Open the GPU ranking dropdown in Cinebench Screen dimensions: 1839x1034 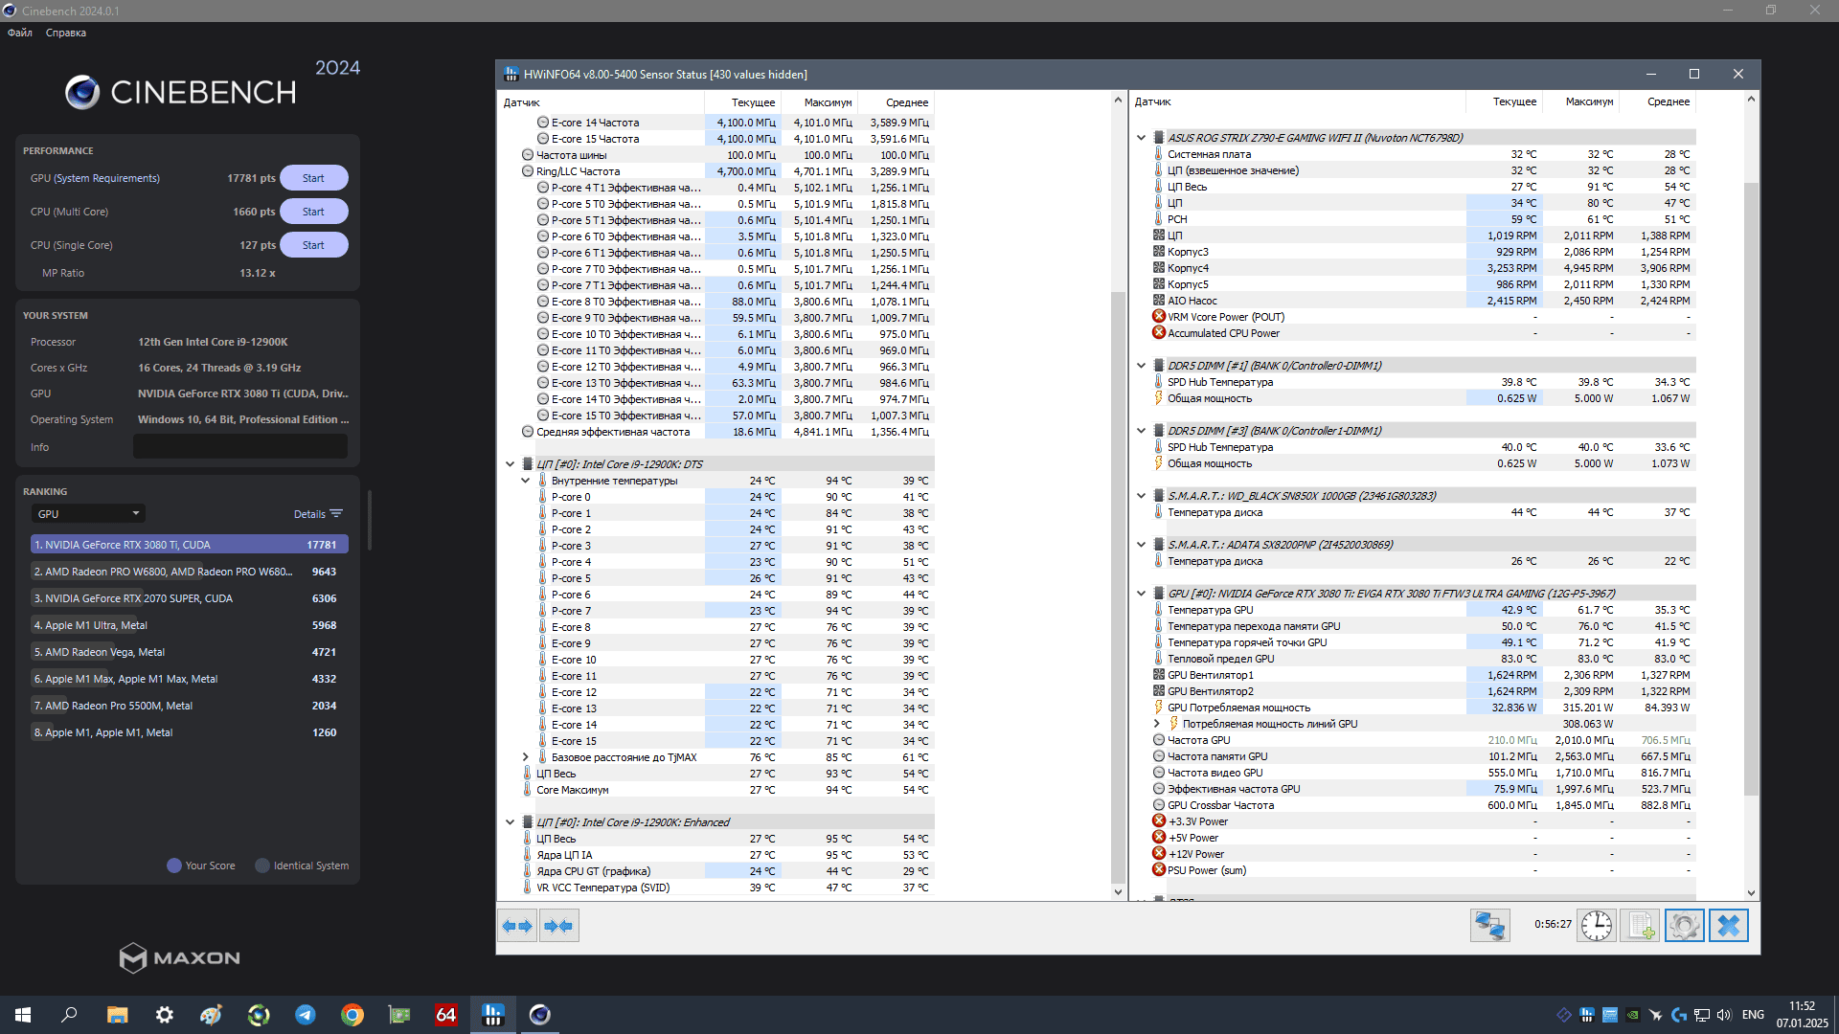pyautogui.click(x=88, y=514)
